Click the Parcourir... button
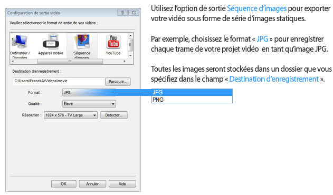Image resolution: width=333 pixels, height=195 pixels. click(118, 82)
